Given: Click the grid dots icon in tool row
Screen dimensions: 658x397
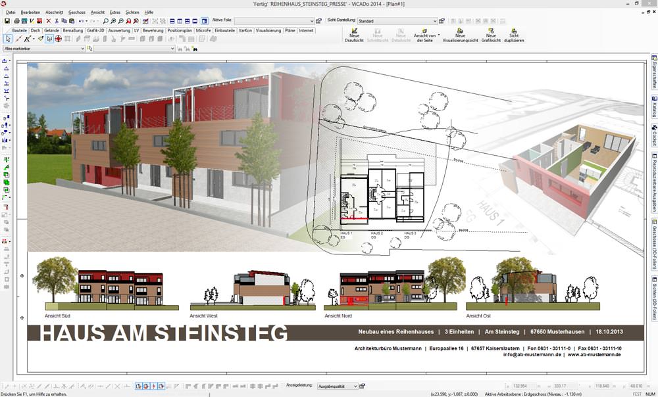Looking at the screenshot, I should (x=68, y=39).
